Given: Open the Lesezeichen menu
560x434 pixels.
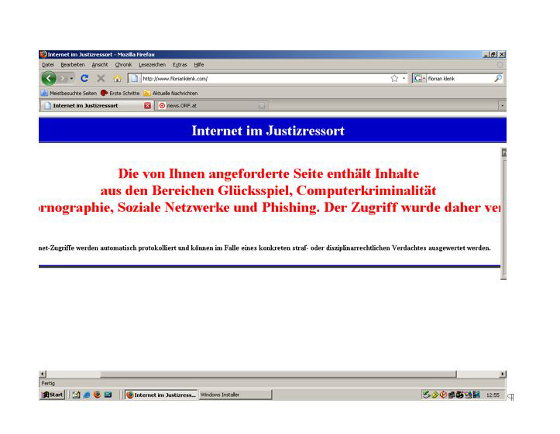Looking at the screenshot, I should pyautogui.click(x=151, y=65).
